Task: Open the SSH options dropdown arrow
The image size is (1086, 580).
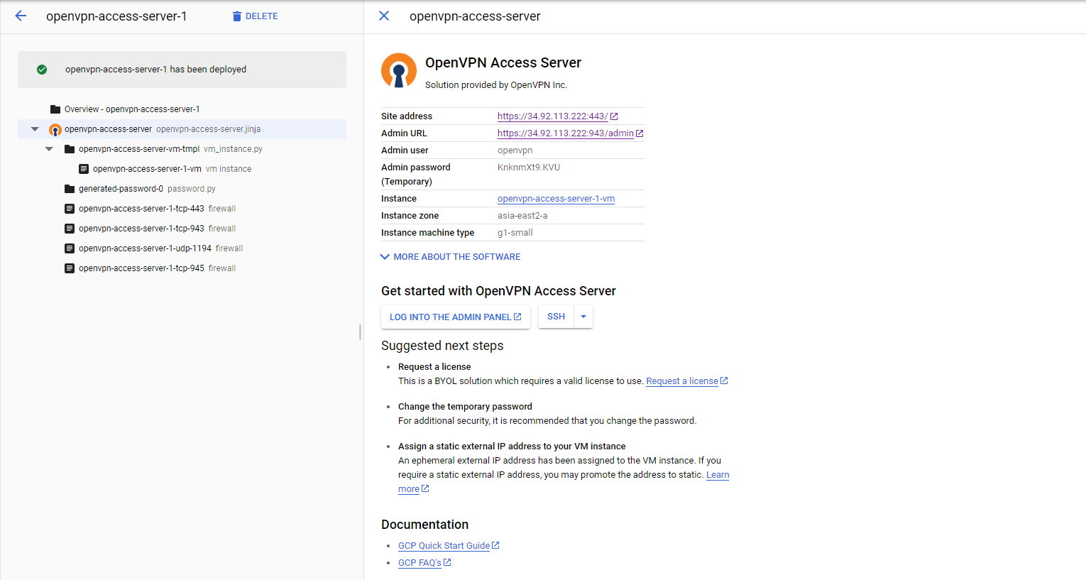Action: (583, 317)
